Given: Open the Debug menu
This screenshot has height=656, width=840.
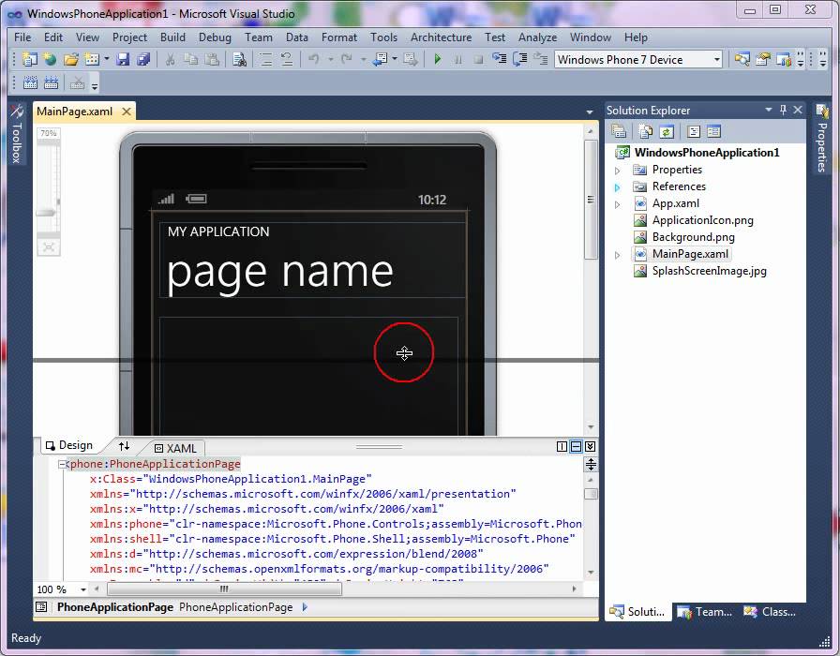Looking at the screenshot, I should coord(215,37).
